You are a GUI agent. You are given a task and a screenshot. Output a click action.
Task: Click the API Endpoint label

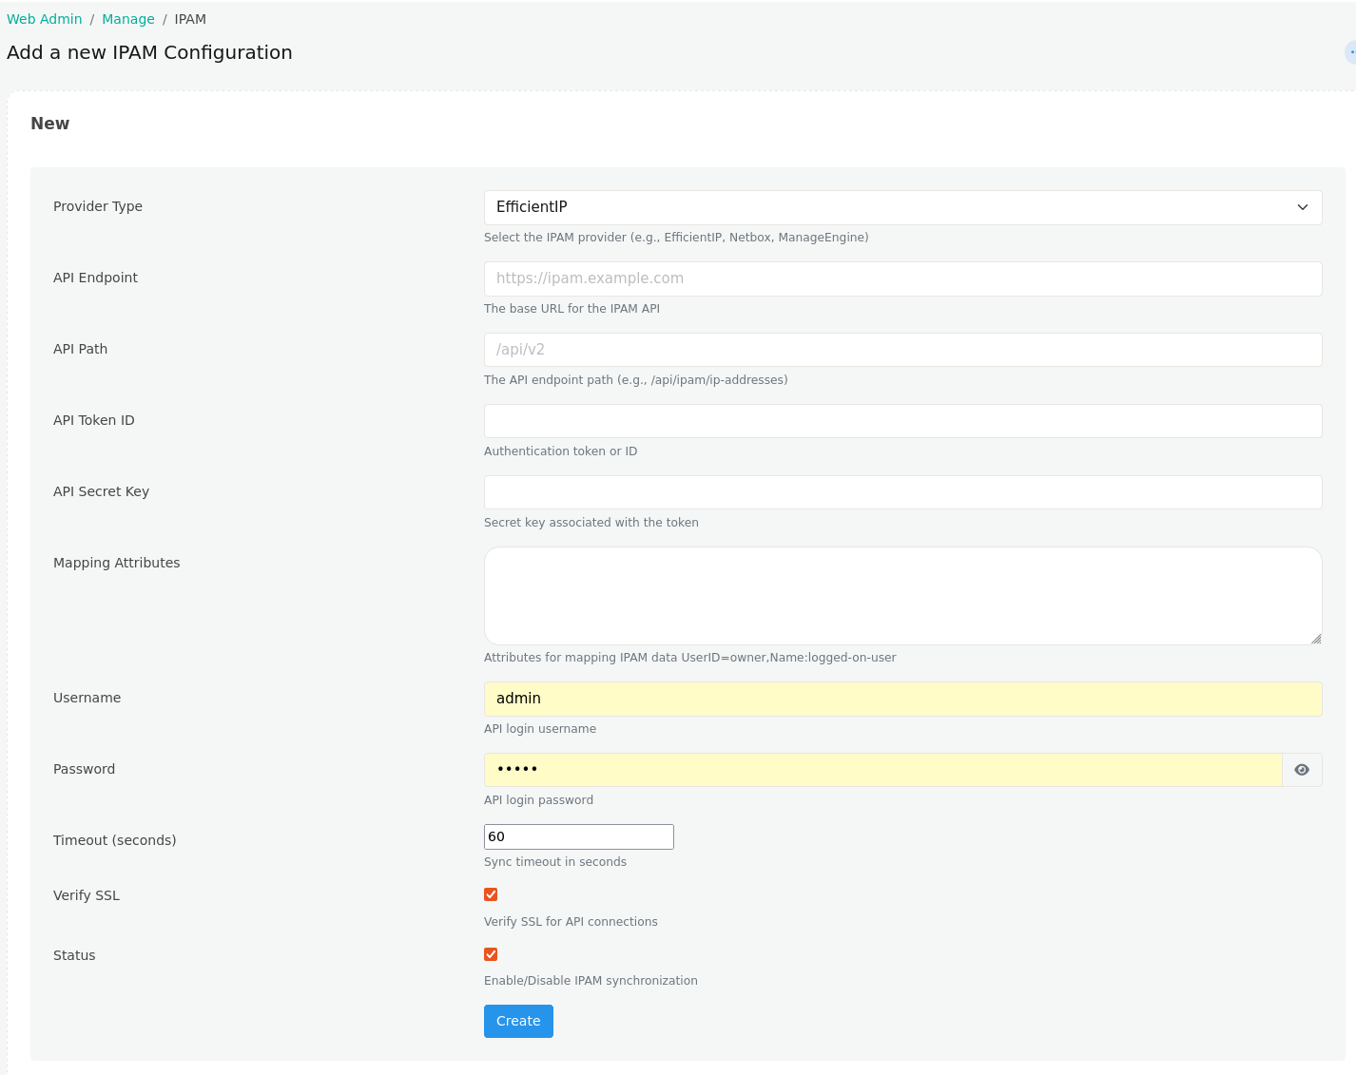pyautogui.click(x=95, y=278)
